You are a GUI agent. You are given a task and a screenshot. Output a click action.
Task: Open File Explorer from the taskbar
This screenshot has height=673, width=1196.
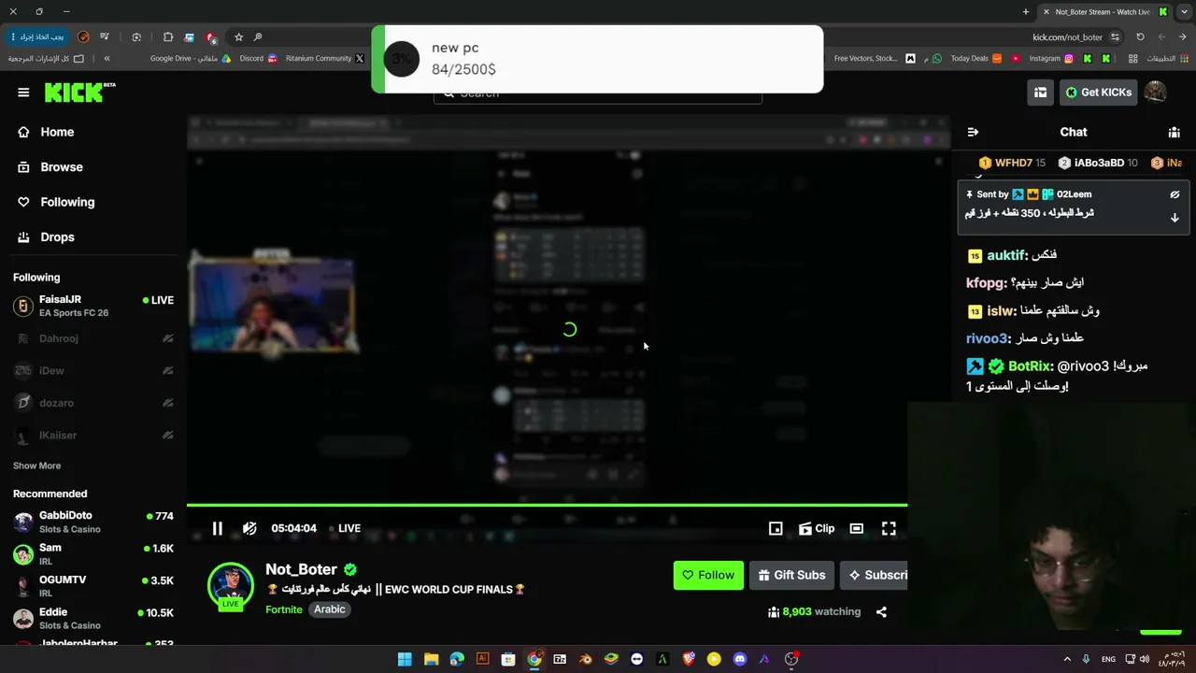point(431,659)
